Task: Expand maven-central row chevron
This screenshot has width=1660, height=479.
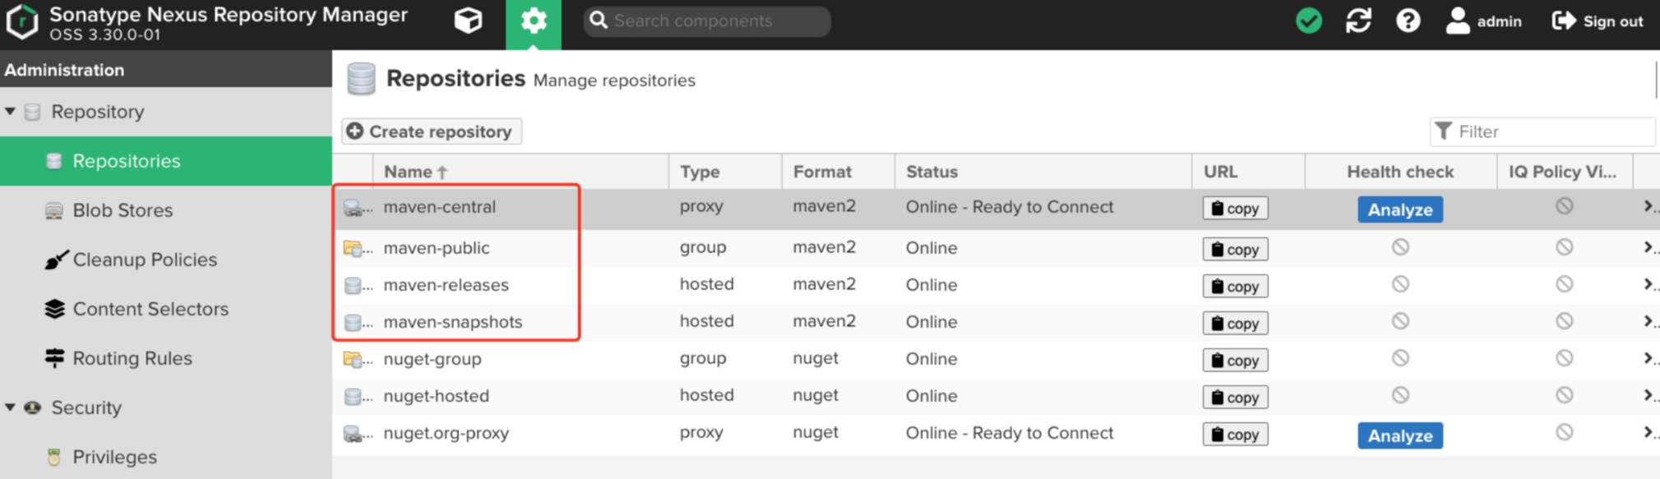Action: [x=1648, y=206]
